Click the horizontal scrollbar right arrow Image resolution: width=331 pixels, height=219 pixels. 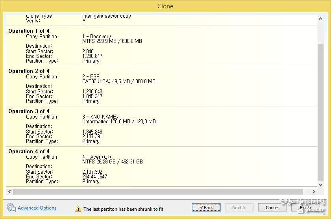click(314, 191)
